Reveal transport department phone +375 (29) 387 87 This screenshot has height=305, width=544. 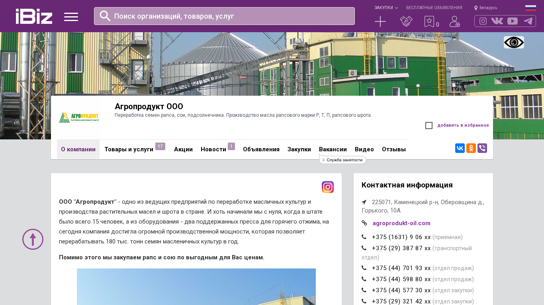click(x=401, y=248)
